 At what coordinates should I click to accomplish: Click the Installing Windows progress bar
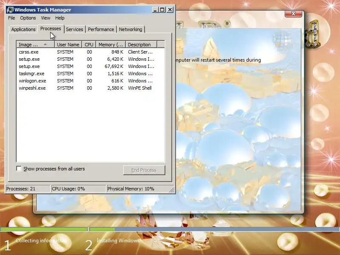click(x=215, y=229)
